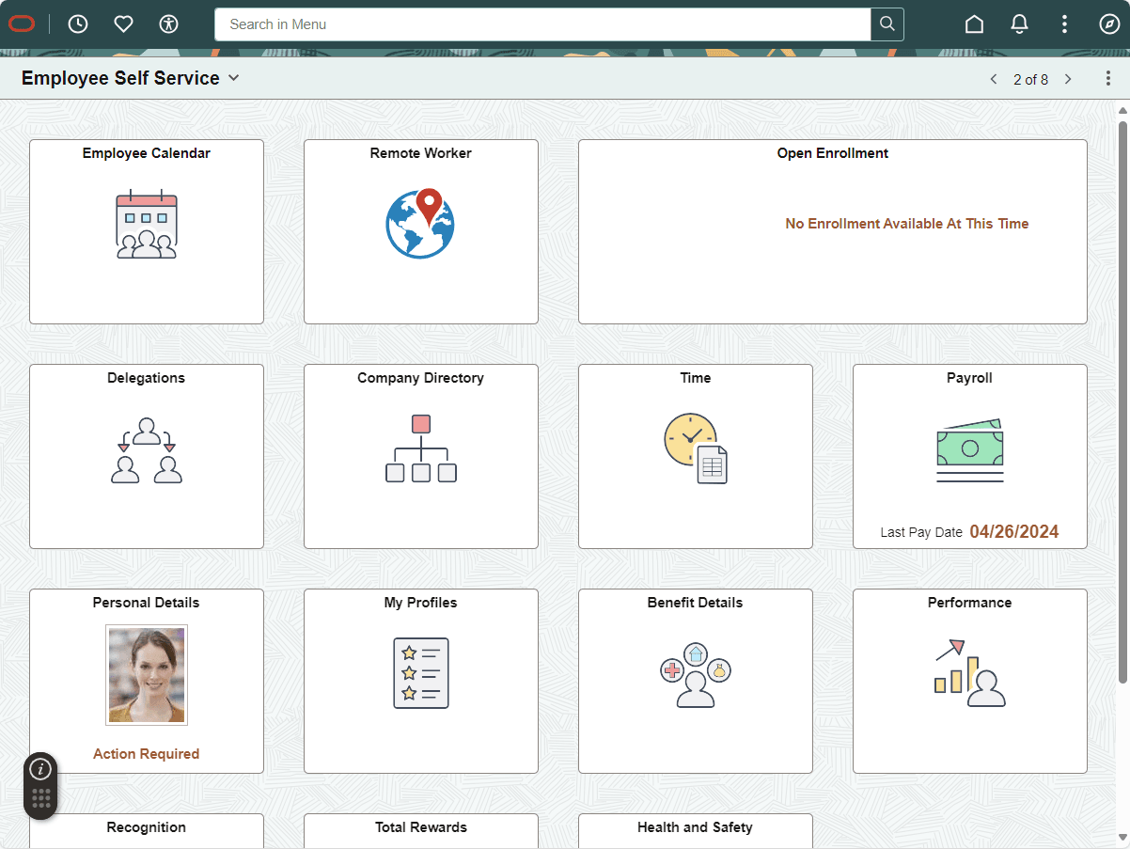Click the Action Required link on Personal Details
The image size is (1130, 849).
[146, 753]
